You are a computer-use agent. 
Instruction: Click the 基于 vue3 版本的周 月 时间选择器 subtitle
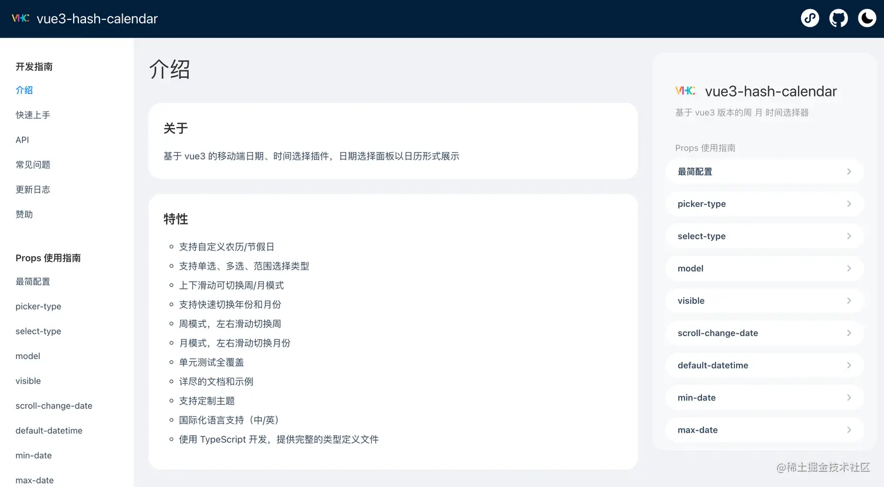742,112
